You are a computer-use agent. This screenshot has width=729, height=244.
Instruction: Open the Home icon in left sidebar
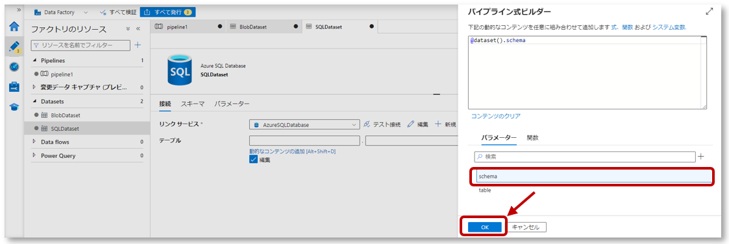[x=14, y=26]
